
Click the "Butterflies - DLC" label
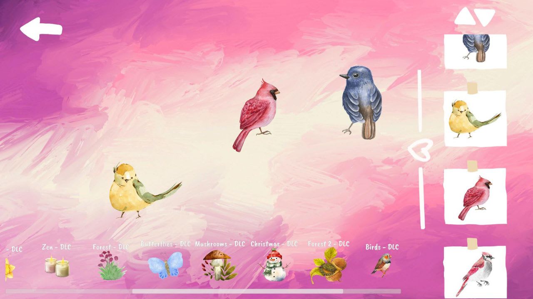166,244
